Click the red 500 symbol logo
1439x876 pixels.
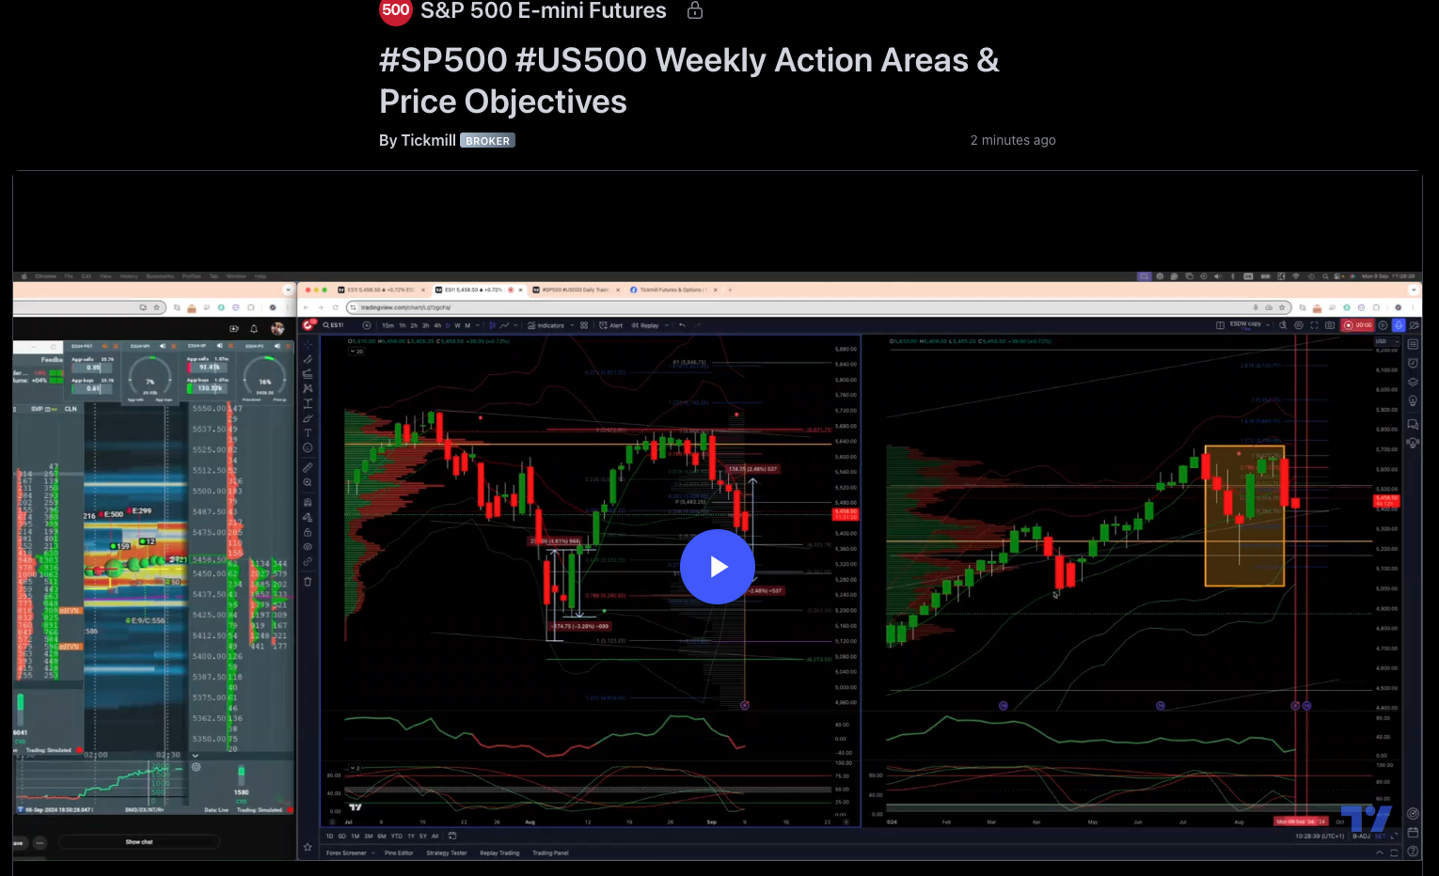(395, 11)
